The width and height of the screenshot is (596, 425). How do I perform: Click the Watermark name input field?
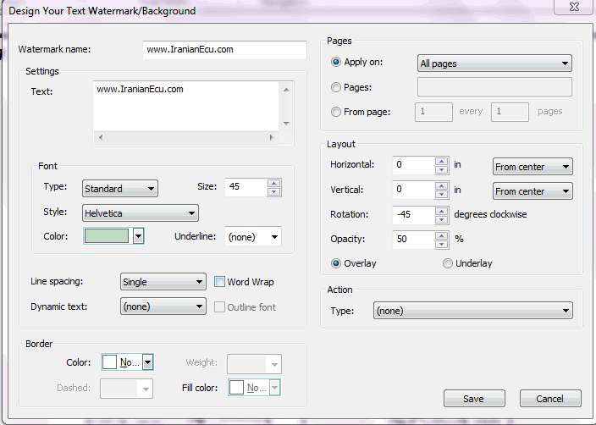[x=224, y=50]
